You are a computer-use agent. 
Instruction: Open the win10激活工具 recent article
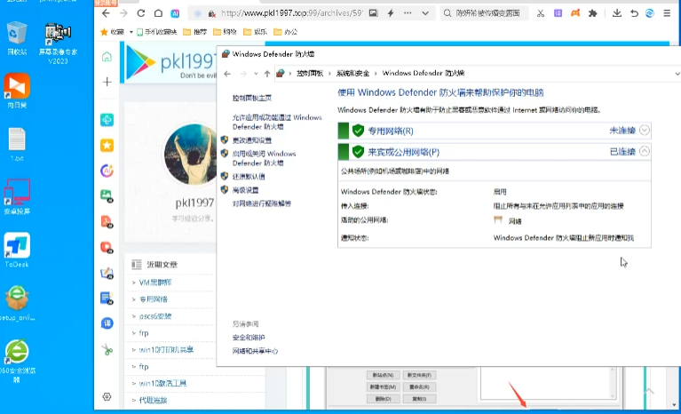click(x=162, y=383)
